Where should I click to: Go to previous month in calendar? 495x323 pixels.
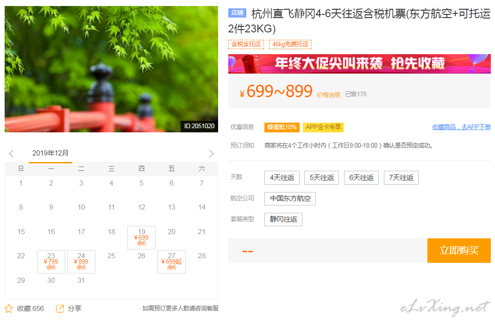tap(12, 154)
